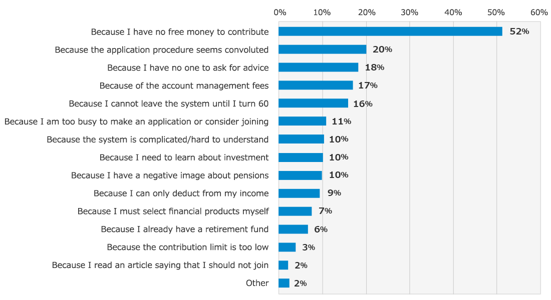
Task: Select the 20% data label
Action: click(x=382, y=49)
